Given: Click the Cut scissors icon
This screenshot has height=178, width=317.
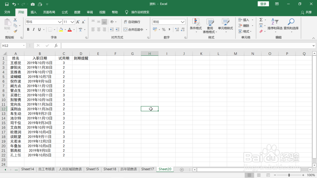Looking at the screenshot, I should coord(15,20).
